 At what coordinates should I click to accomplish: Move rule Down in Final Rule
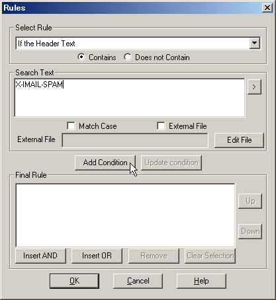click(x=250, y=231)
